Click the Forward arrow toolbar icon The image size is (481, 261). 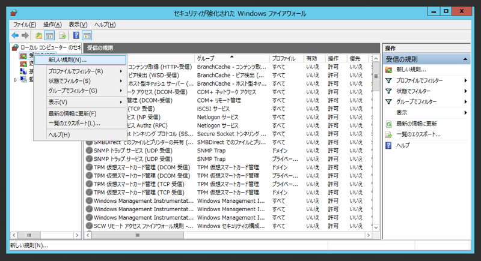[25, 35]
